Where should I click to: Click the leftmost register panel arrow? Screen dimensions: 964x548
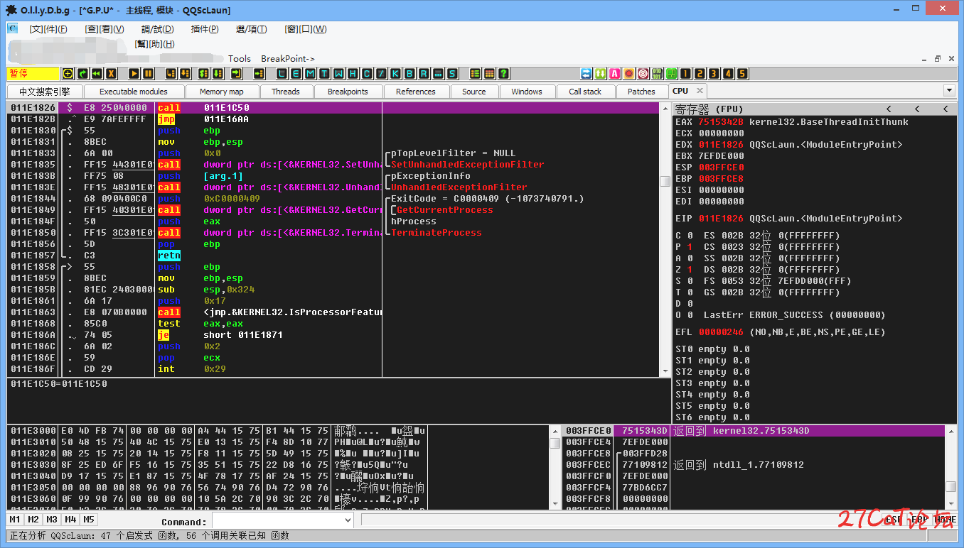(889, 109)
